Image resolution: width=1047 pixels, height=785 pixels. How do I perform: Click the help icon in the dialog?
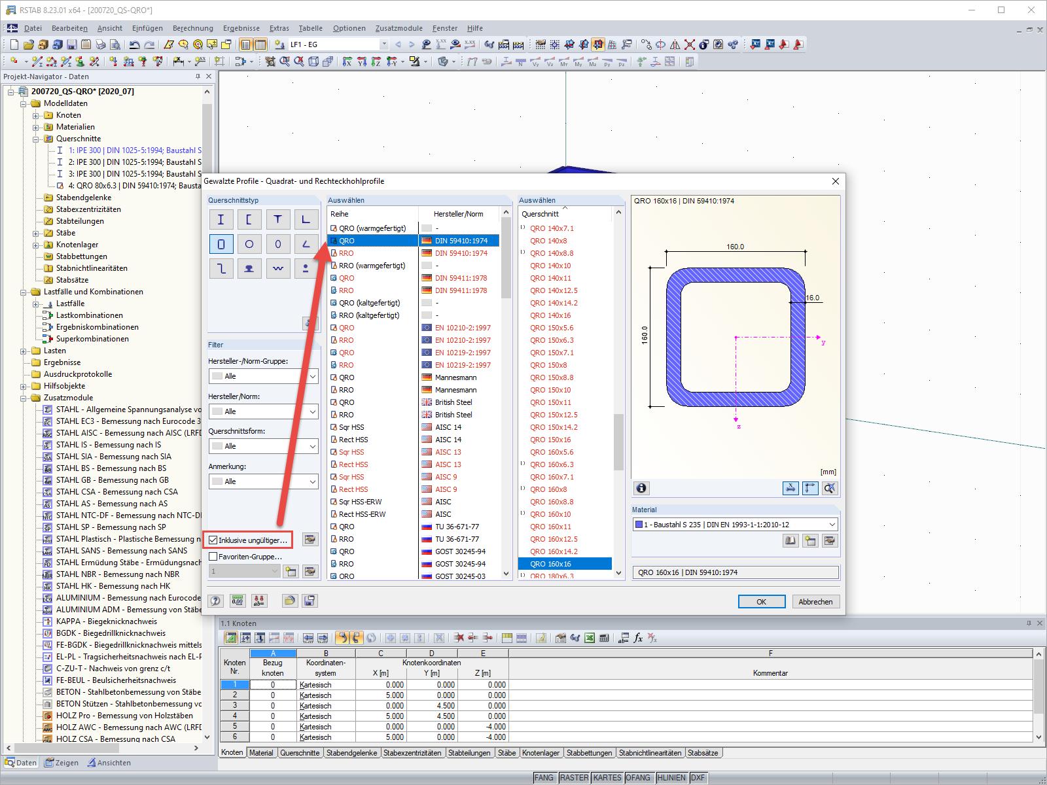tap(216, 601)
